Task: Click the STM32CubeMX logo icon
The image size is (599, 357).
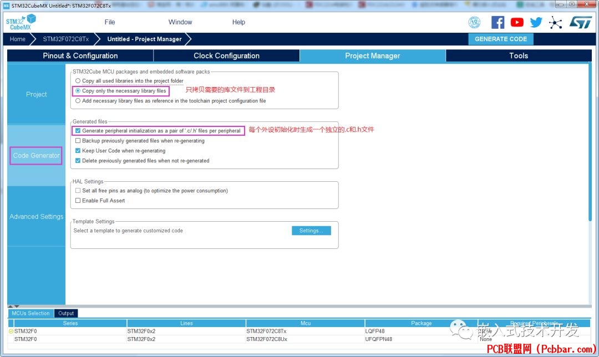Action: pos(21,22)
